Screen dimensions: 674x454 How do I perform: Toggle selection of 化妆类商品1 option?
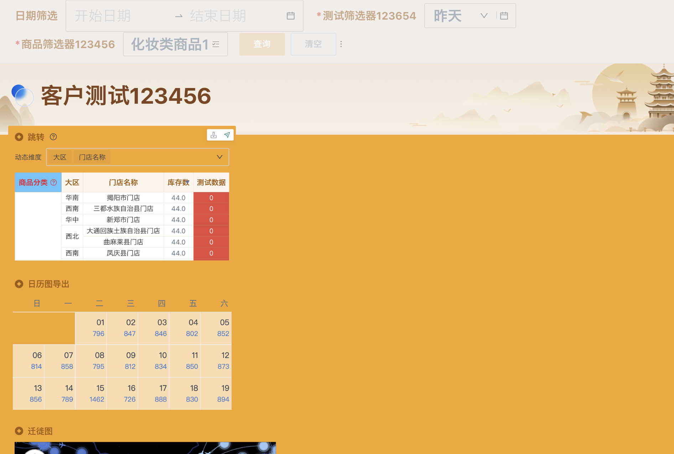tap(171, 44)
